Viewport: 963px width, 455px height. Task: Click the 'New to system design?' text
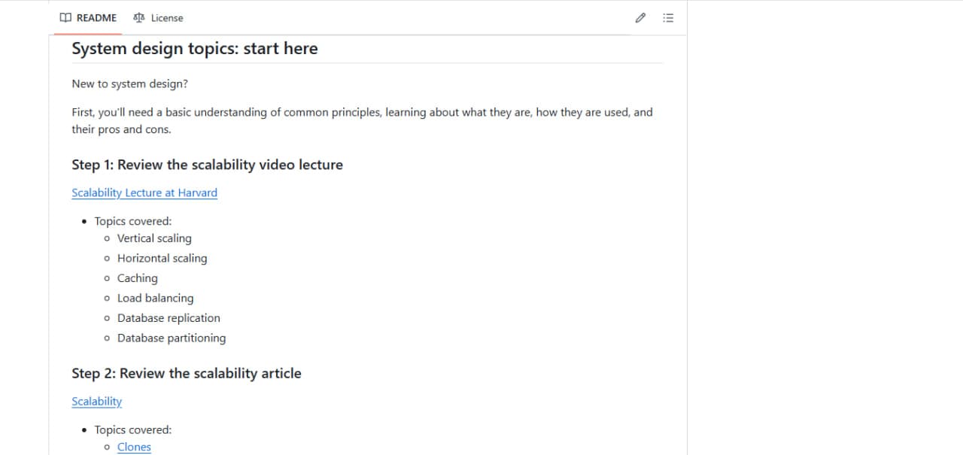click(x=129, y=83)
